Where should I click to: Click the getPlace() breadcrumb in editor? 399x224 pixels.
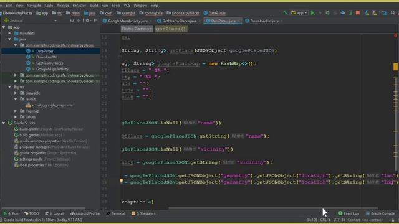(171, 29)
